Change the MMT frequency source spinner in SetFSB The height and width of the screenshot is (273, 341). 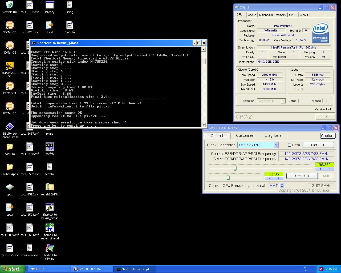tap(282, 186)
